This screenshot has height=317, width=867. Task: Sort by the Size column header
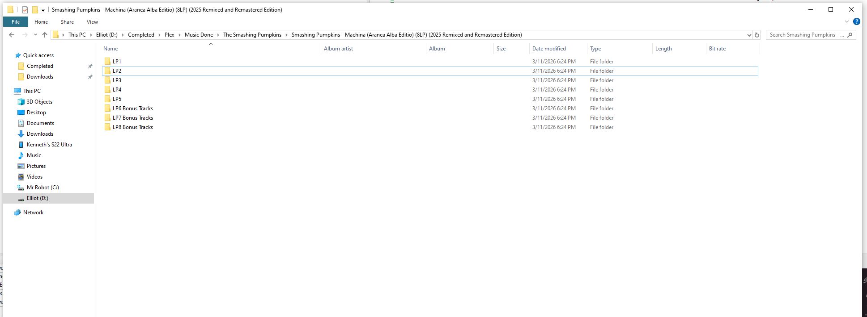coord(501,49)
